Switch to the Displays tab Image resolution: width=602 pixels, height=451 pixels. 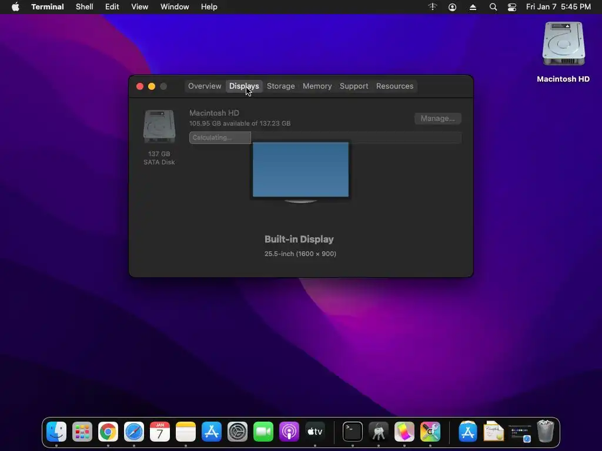click(x=244, y=86)
